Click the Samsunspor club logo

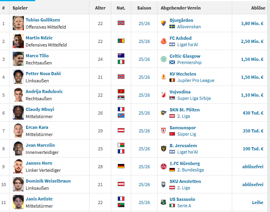coord(163,131)
